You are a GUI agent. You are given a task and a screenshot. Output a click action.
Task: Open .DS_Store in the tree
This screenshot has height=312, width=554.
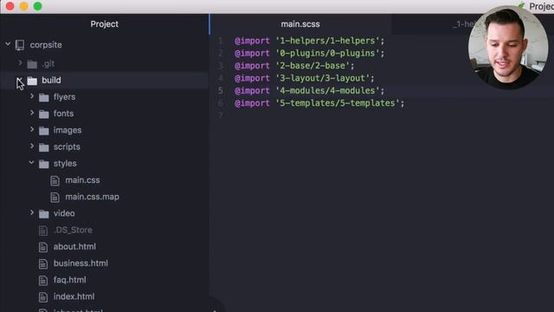pyautogui.click(x=73, y=230)
